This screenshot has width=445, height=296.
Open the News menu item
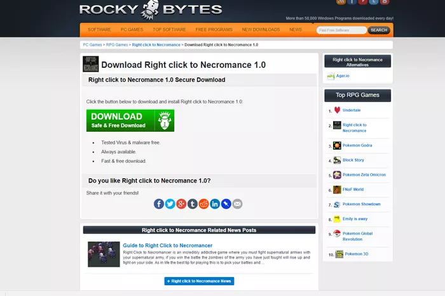tap(296, 30)
